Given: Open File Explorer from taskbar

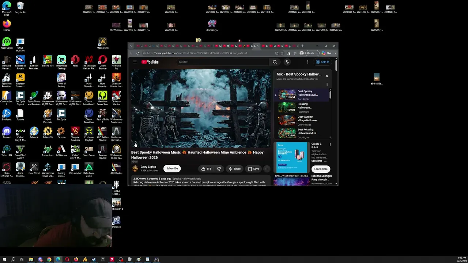Looking at the screenshot, I should (x=31, y=260).
